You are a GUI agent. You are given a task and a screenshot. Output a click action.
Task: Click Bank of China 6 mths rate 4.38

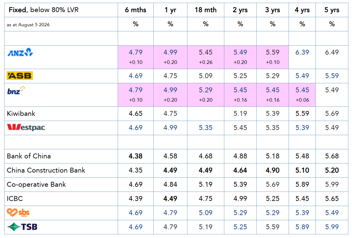click(x=136, y=156)
